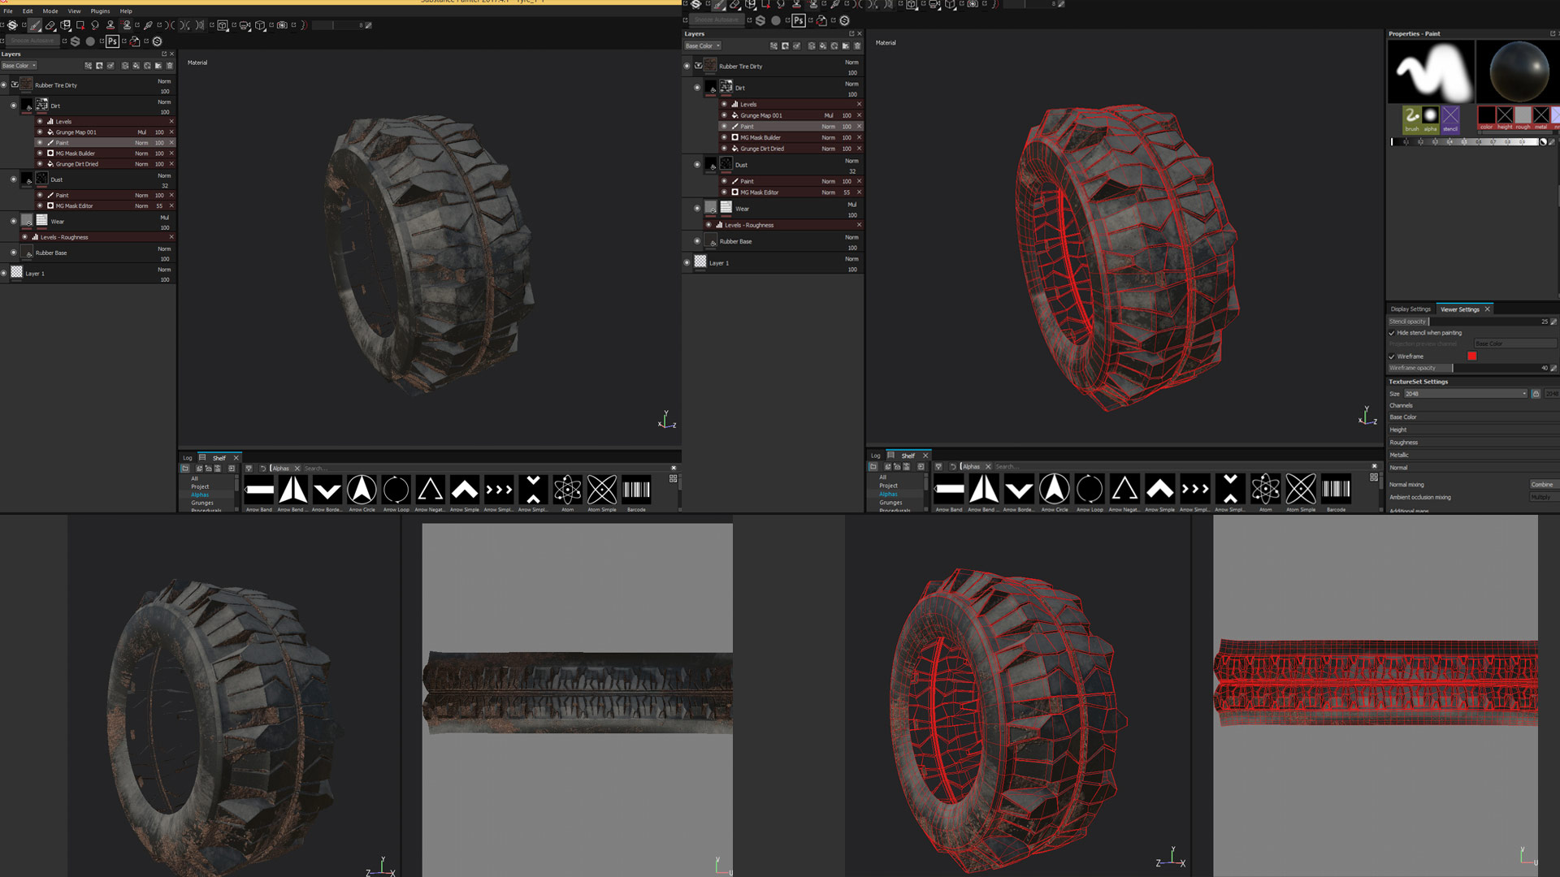Uncheck Hide stencil when painting

click(1392, 333)
